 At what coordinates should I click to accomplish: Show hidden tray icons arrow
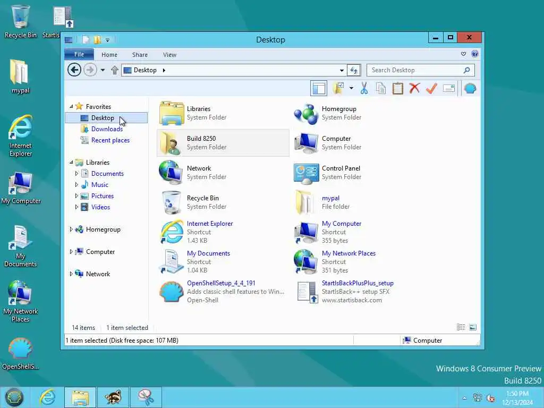(x=464, y=398)
